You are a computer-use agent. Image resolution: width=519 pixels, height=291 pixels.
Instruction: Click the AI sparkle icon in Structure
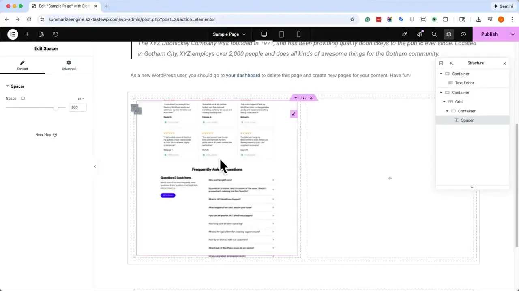[x=451, y=63]
